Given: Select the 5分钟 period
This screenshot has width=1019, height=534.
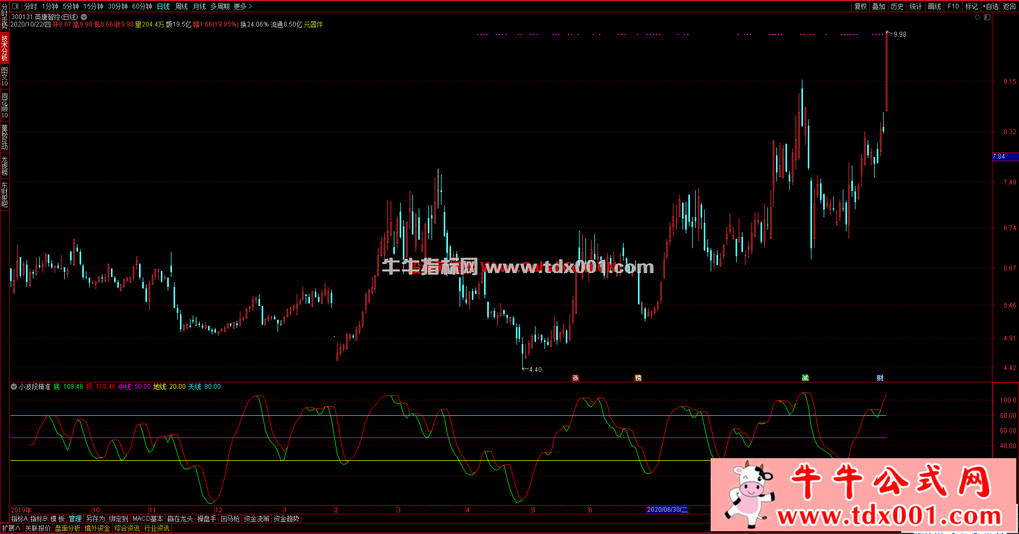Looking at the screenshot, I should click(71, 6).
